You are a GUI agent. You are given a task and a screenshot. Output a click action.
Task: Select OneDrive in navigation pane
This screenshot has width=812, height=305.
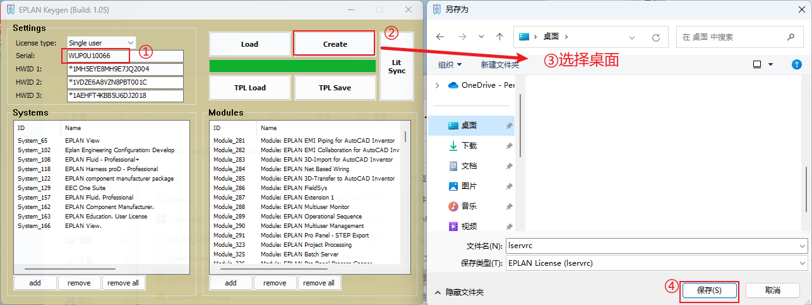[x=480, y=85]
